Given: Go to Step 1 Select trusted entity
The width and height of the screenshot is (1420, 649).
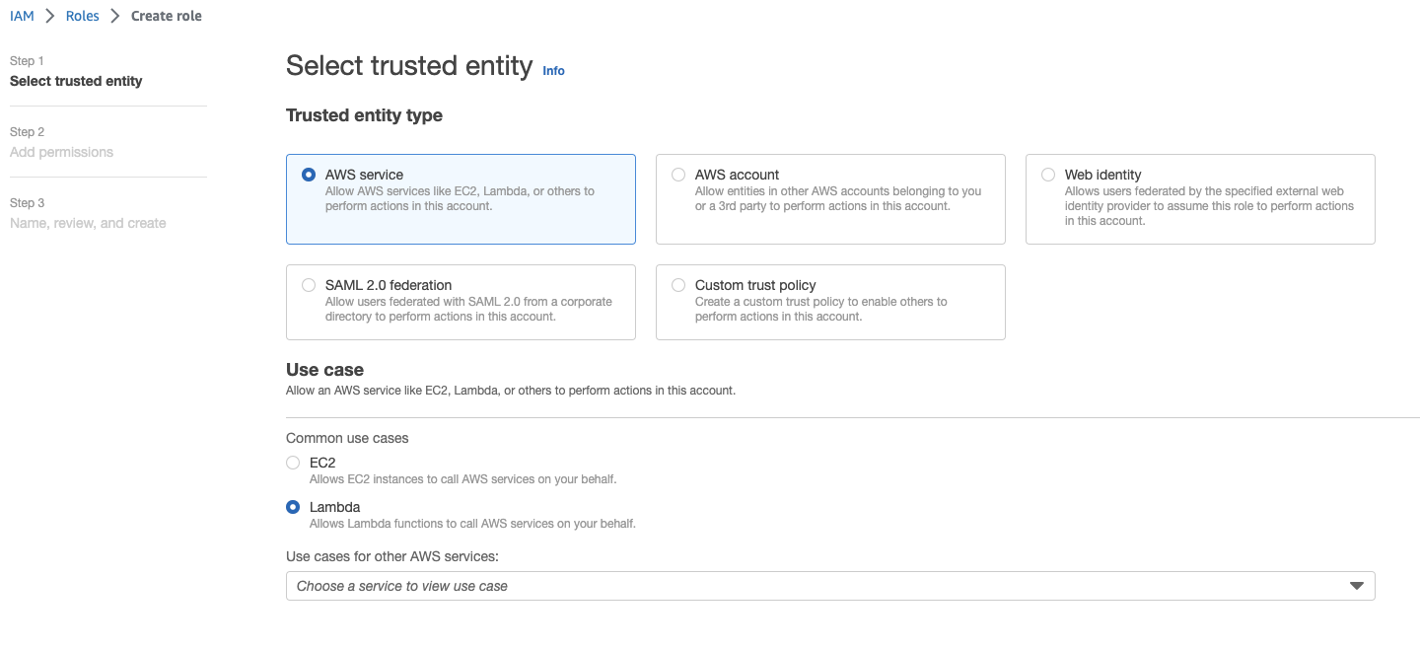Looking at the screenshot, I should point(76,81).
